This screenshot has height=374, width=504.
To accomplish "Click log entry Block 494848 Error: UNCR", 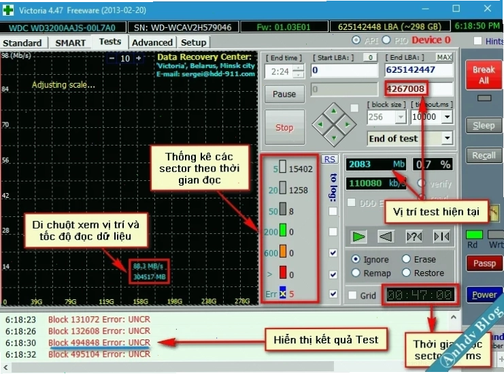I will pos(99,343).
